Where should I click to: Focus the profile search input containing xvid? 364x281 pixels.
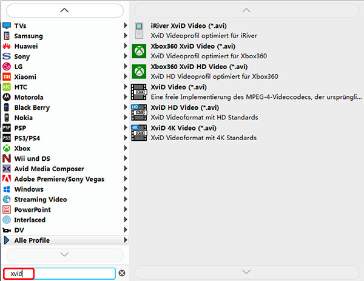[59, 273]
